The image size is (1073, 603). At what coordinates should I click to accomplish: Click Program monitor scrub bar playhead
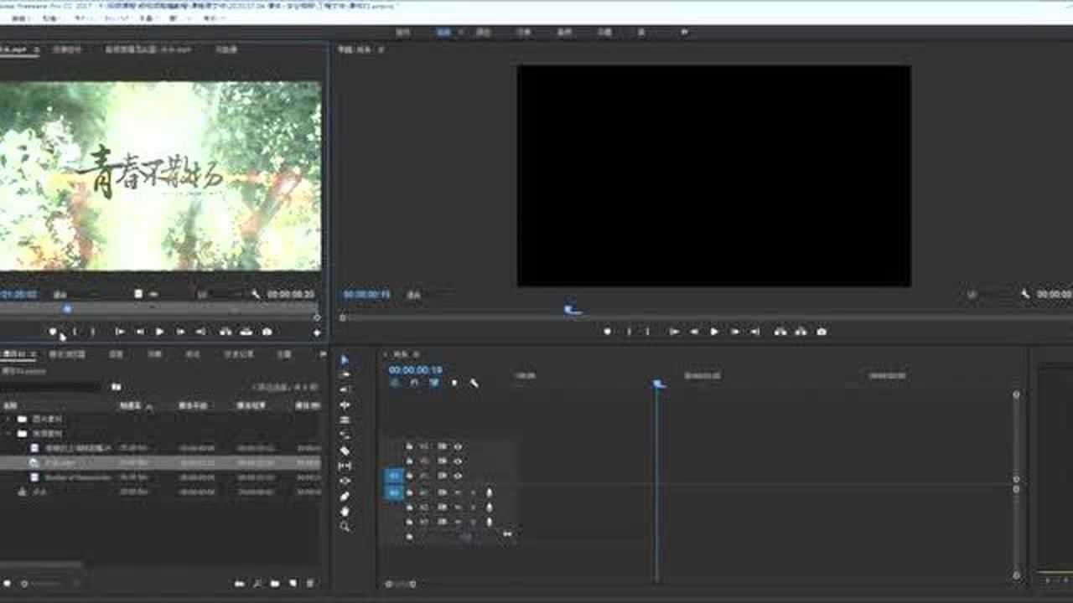click(x=573, y=311)
